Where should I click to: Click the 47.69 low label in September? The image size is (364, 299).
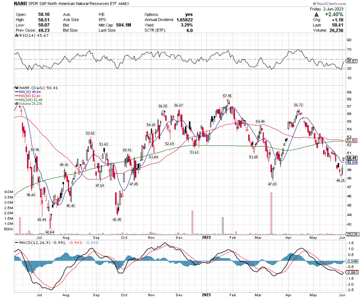100,186
